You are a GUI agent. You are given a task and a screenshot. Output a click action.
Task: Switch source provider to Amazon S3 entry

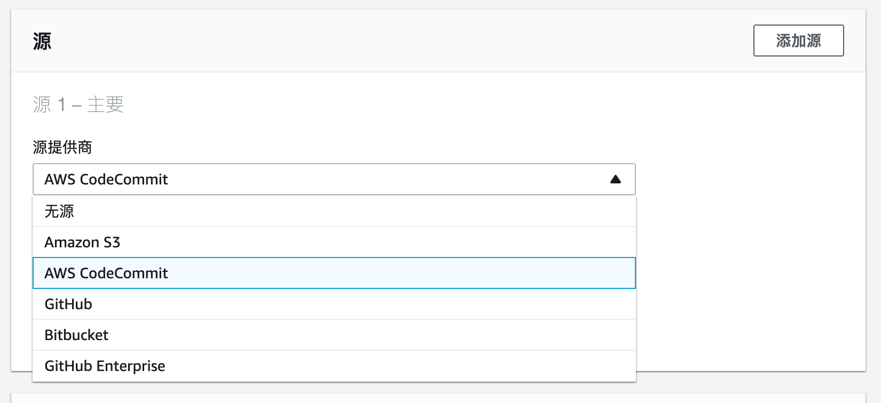(82, 243)
